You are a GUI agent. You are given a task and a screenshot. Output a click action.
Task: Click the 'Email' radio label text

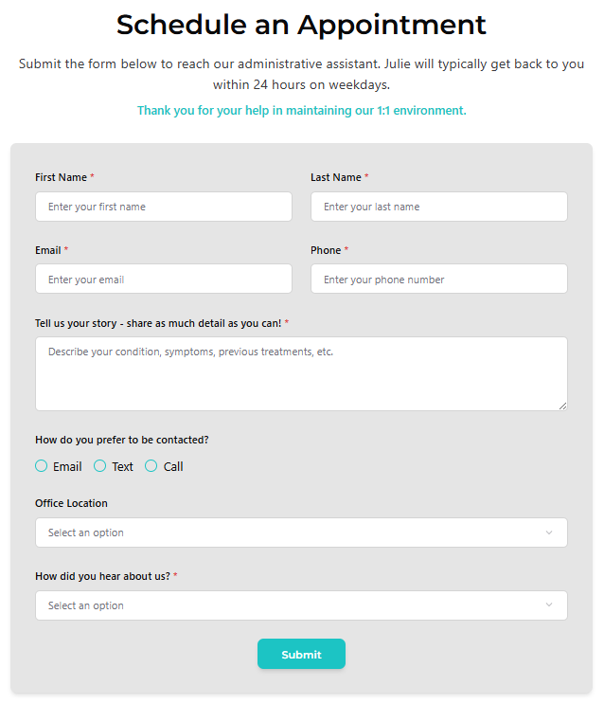pos(67,467)
